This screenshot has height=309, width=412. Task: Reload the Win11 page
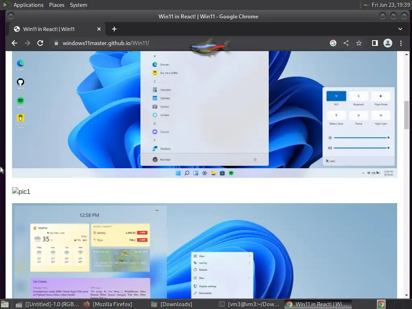tap(40, 43)
